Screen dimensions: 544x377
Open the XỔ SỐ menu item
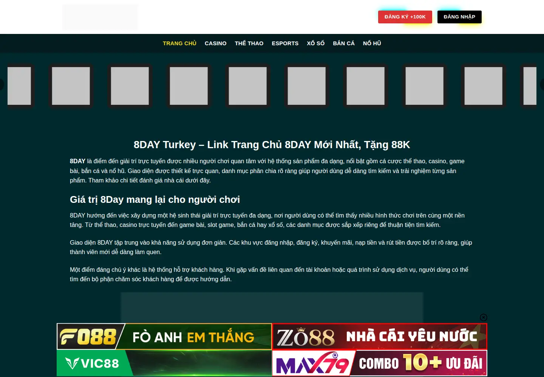[316, 43]
